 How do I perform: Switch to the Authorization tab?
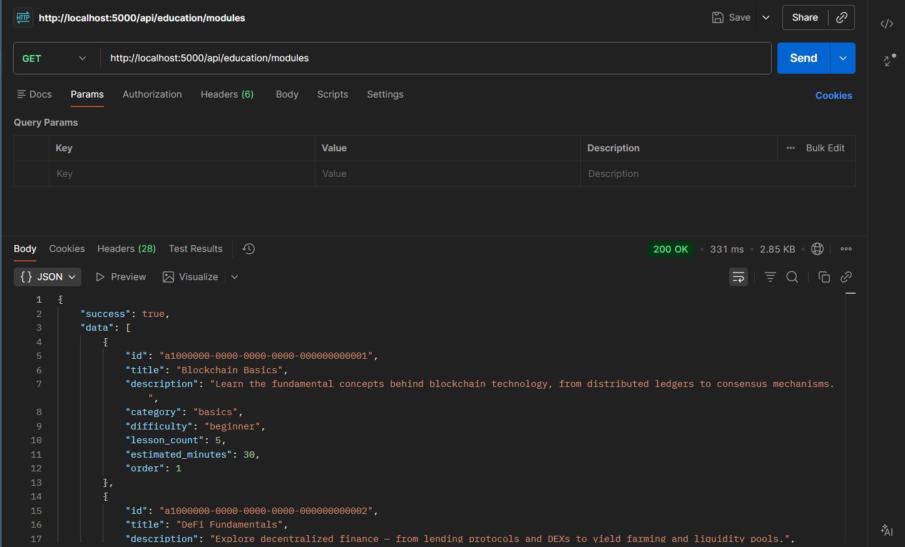(x=152, y=94)
